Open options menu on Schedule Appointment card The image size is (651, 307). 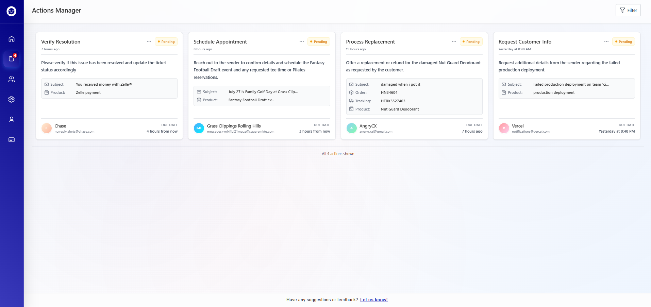pyautogui.click(x=302, y=41)
